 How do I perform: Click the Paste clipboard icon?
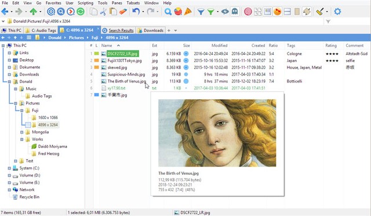coord(113,12)
